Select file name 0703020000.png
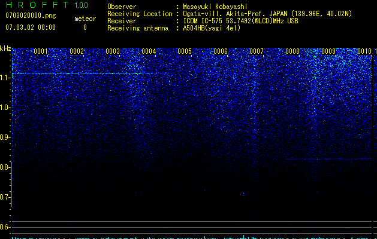Screen dimensions: 377x239 click(31, 16)
